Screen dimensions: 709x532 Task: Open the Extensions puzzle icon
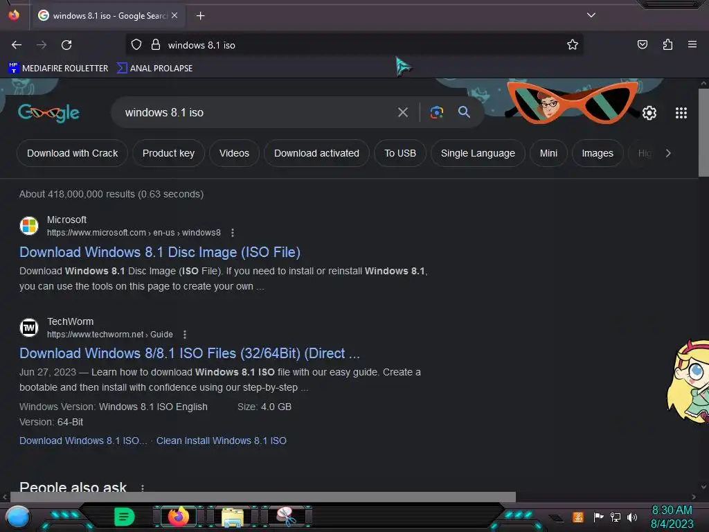click(x=667, y=44)
